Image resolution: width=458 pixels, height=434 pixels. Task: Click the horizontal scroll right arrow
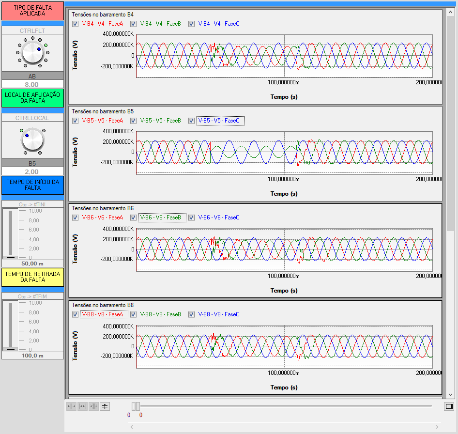(x=437, y=427)
